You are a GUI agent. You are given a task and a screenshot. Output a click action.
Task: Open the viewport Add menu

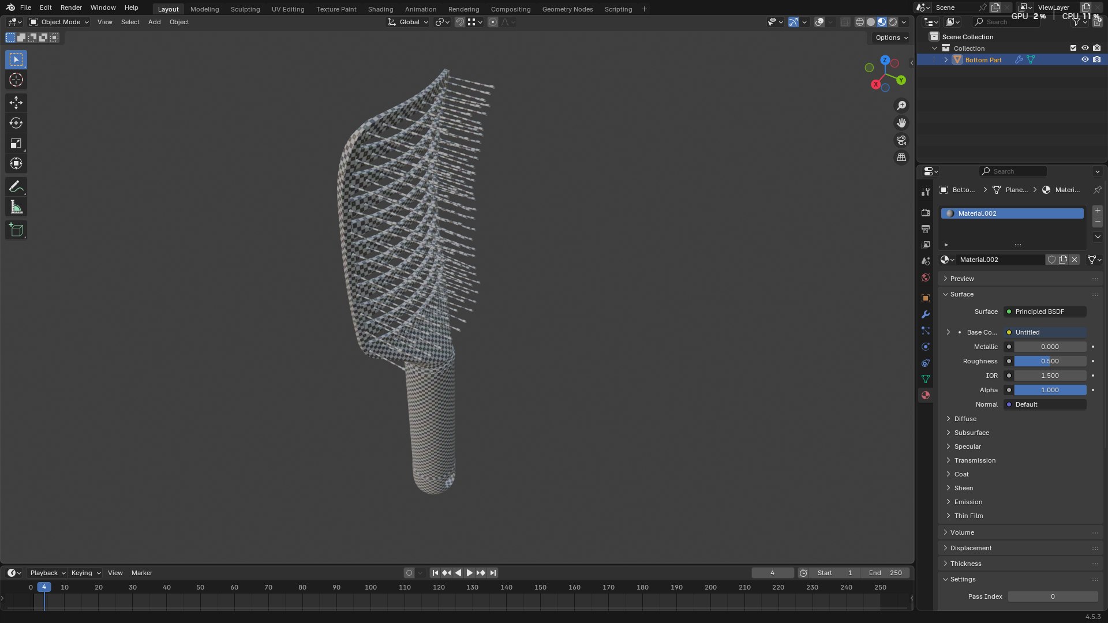click(x=154, y=22)
